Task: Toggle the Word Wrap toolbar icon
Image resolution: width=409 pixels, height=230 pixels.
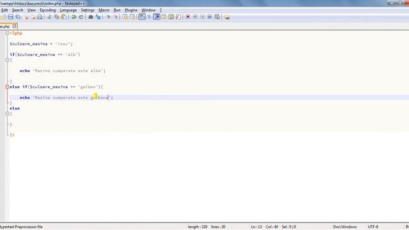Action: click(142, 17)
